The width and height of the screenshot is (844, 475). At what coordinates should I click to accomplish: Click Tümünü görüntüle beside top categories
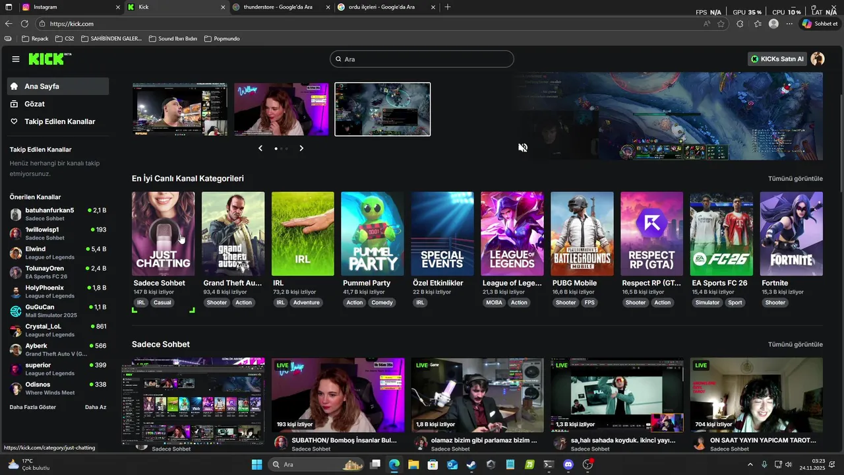795,179
